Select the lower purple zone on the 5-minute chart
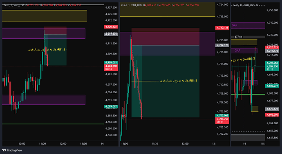The height and width of the screenshot is (154, 282). click(x=44, y=100)
